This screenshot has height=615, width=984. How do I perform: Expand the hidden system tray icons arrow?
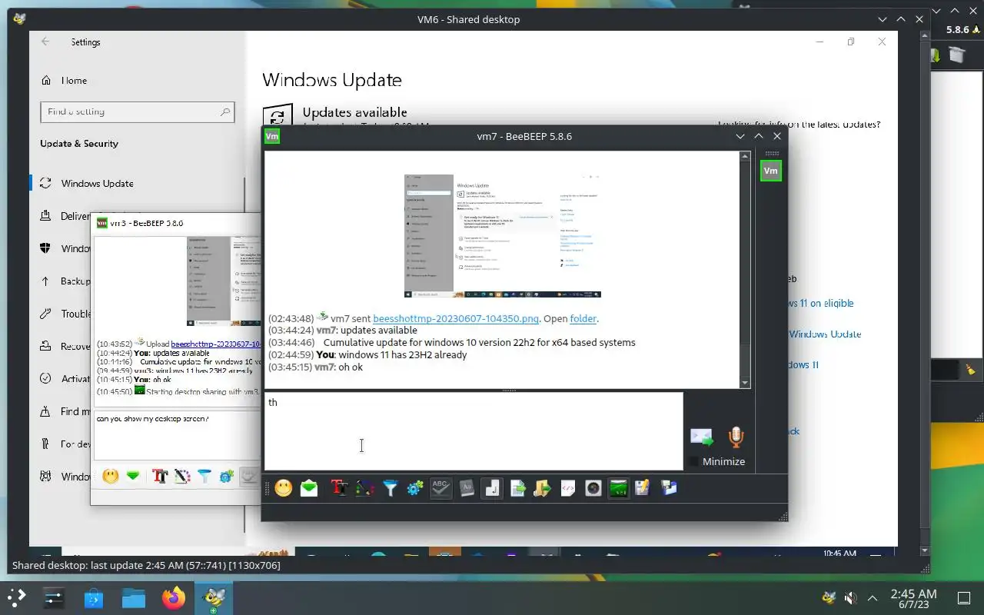[x=872, y=597]
